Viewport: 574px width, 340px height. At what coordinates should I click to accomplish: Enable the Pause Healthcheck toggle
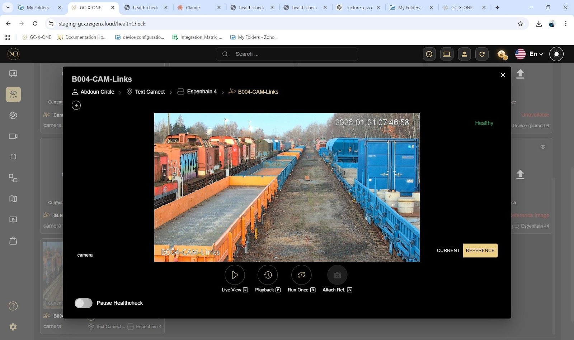84,303
